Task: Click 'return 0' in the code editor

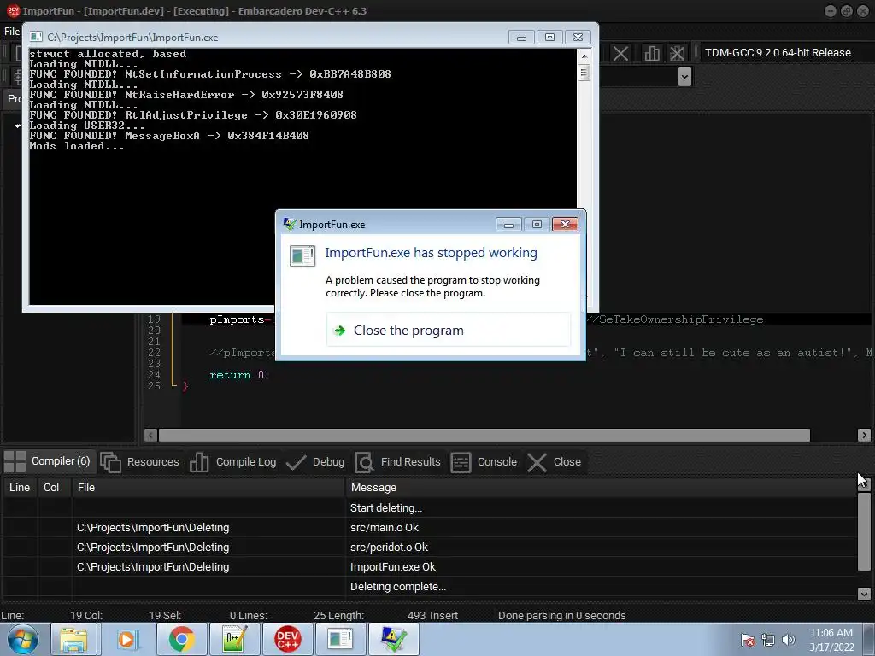Action: coord(237,375)
